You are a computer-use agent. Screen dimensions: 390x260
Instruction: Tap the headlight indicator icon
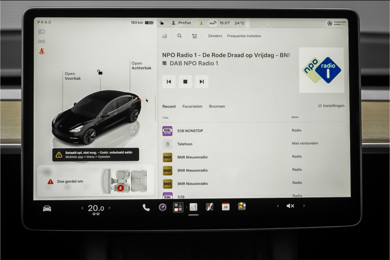[x=41, y=32]
